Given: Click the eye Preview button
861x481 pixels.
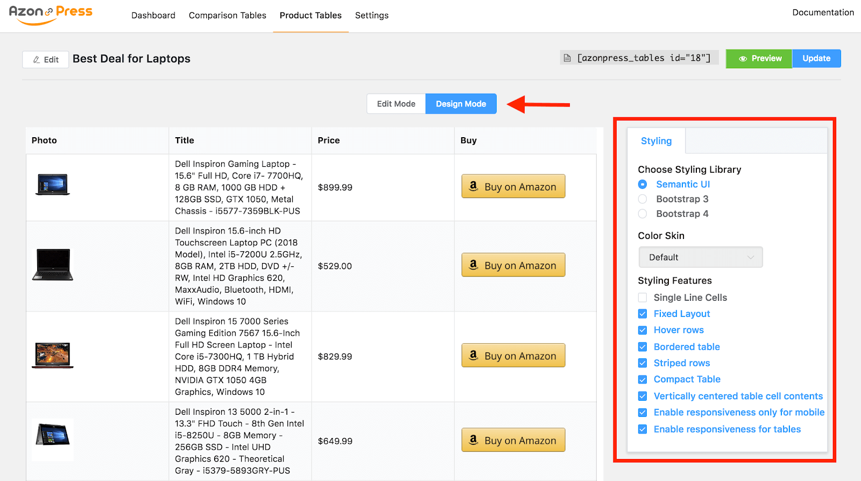Looking at the screenshot, I should [x=759, y=59].
